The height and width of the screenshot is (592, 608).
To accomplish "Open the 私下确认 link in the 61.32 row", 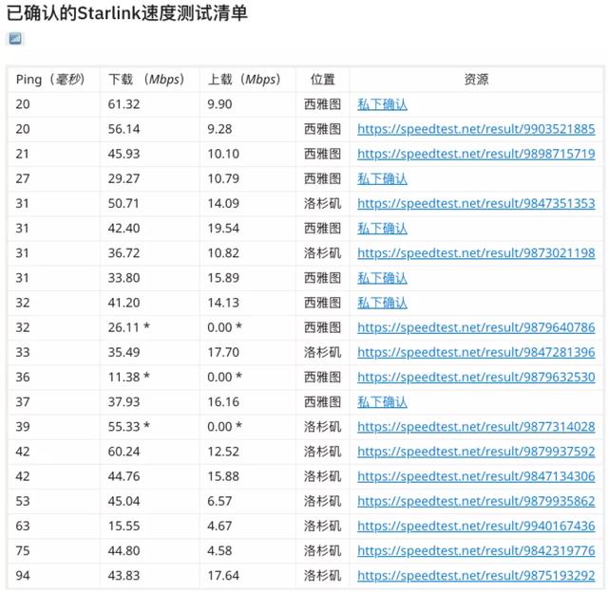I will point(382,104).
